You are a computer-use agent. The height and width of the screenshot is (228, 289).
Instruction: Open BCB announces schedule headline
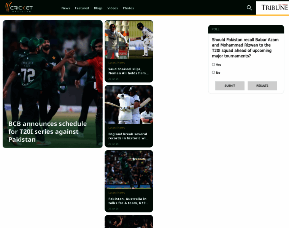click(x=48, y=131)
